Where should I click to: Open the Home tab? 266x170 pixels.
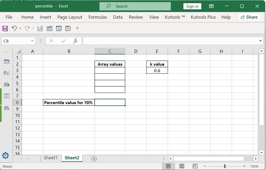click(27, 17)
